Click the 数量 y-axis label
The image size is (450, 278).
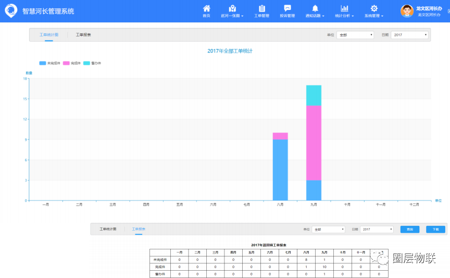29,73
